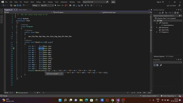Screen dimensions: 183x103
Task: Click the Find in Files toolbar icon
Action: click(x=70, y=5)
